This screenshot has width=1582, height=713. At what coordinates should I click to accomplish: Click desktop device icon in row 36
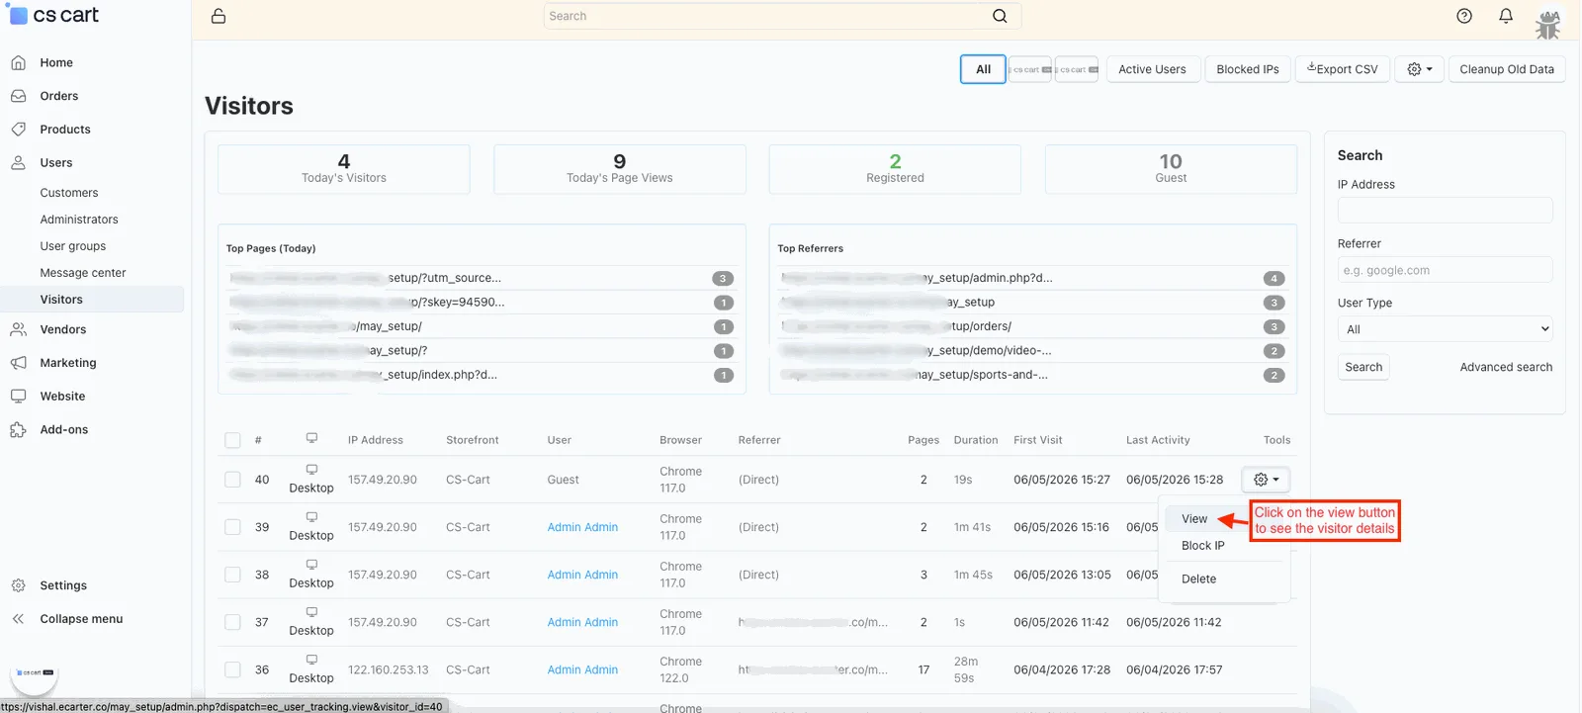(x=311, y=660)
